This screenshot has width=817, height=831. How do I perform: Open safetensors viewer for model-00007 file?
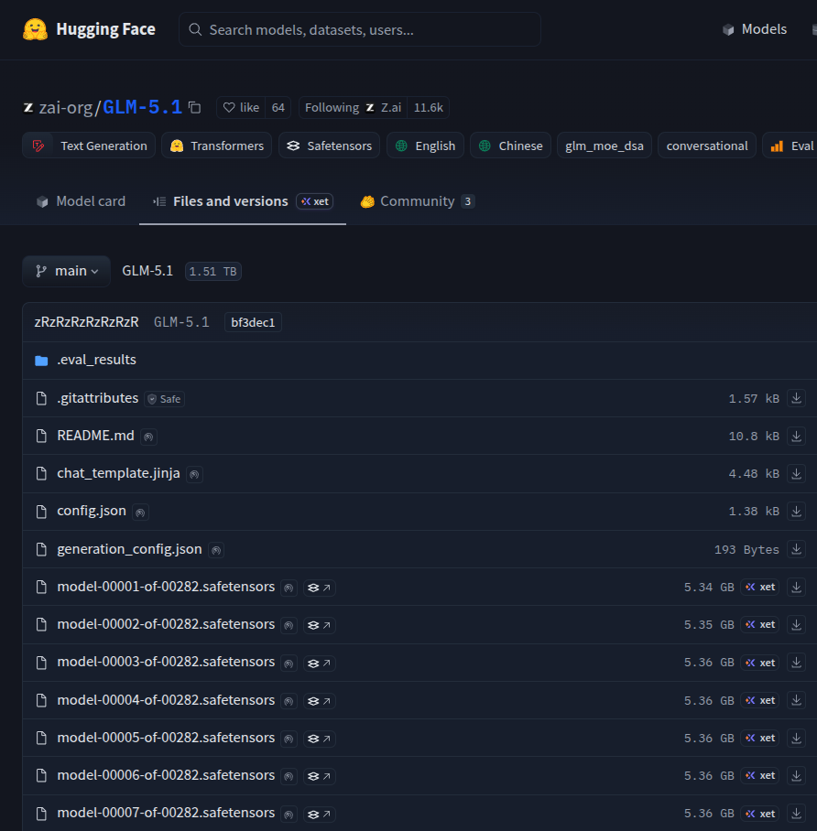[320, 815]
